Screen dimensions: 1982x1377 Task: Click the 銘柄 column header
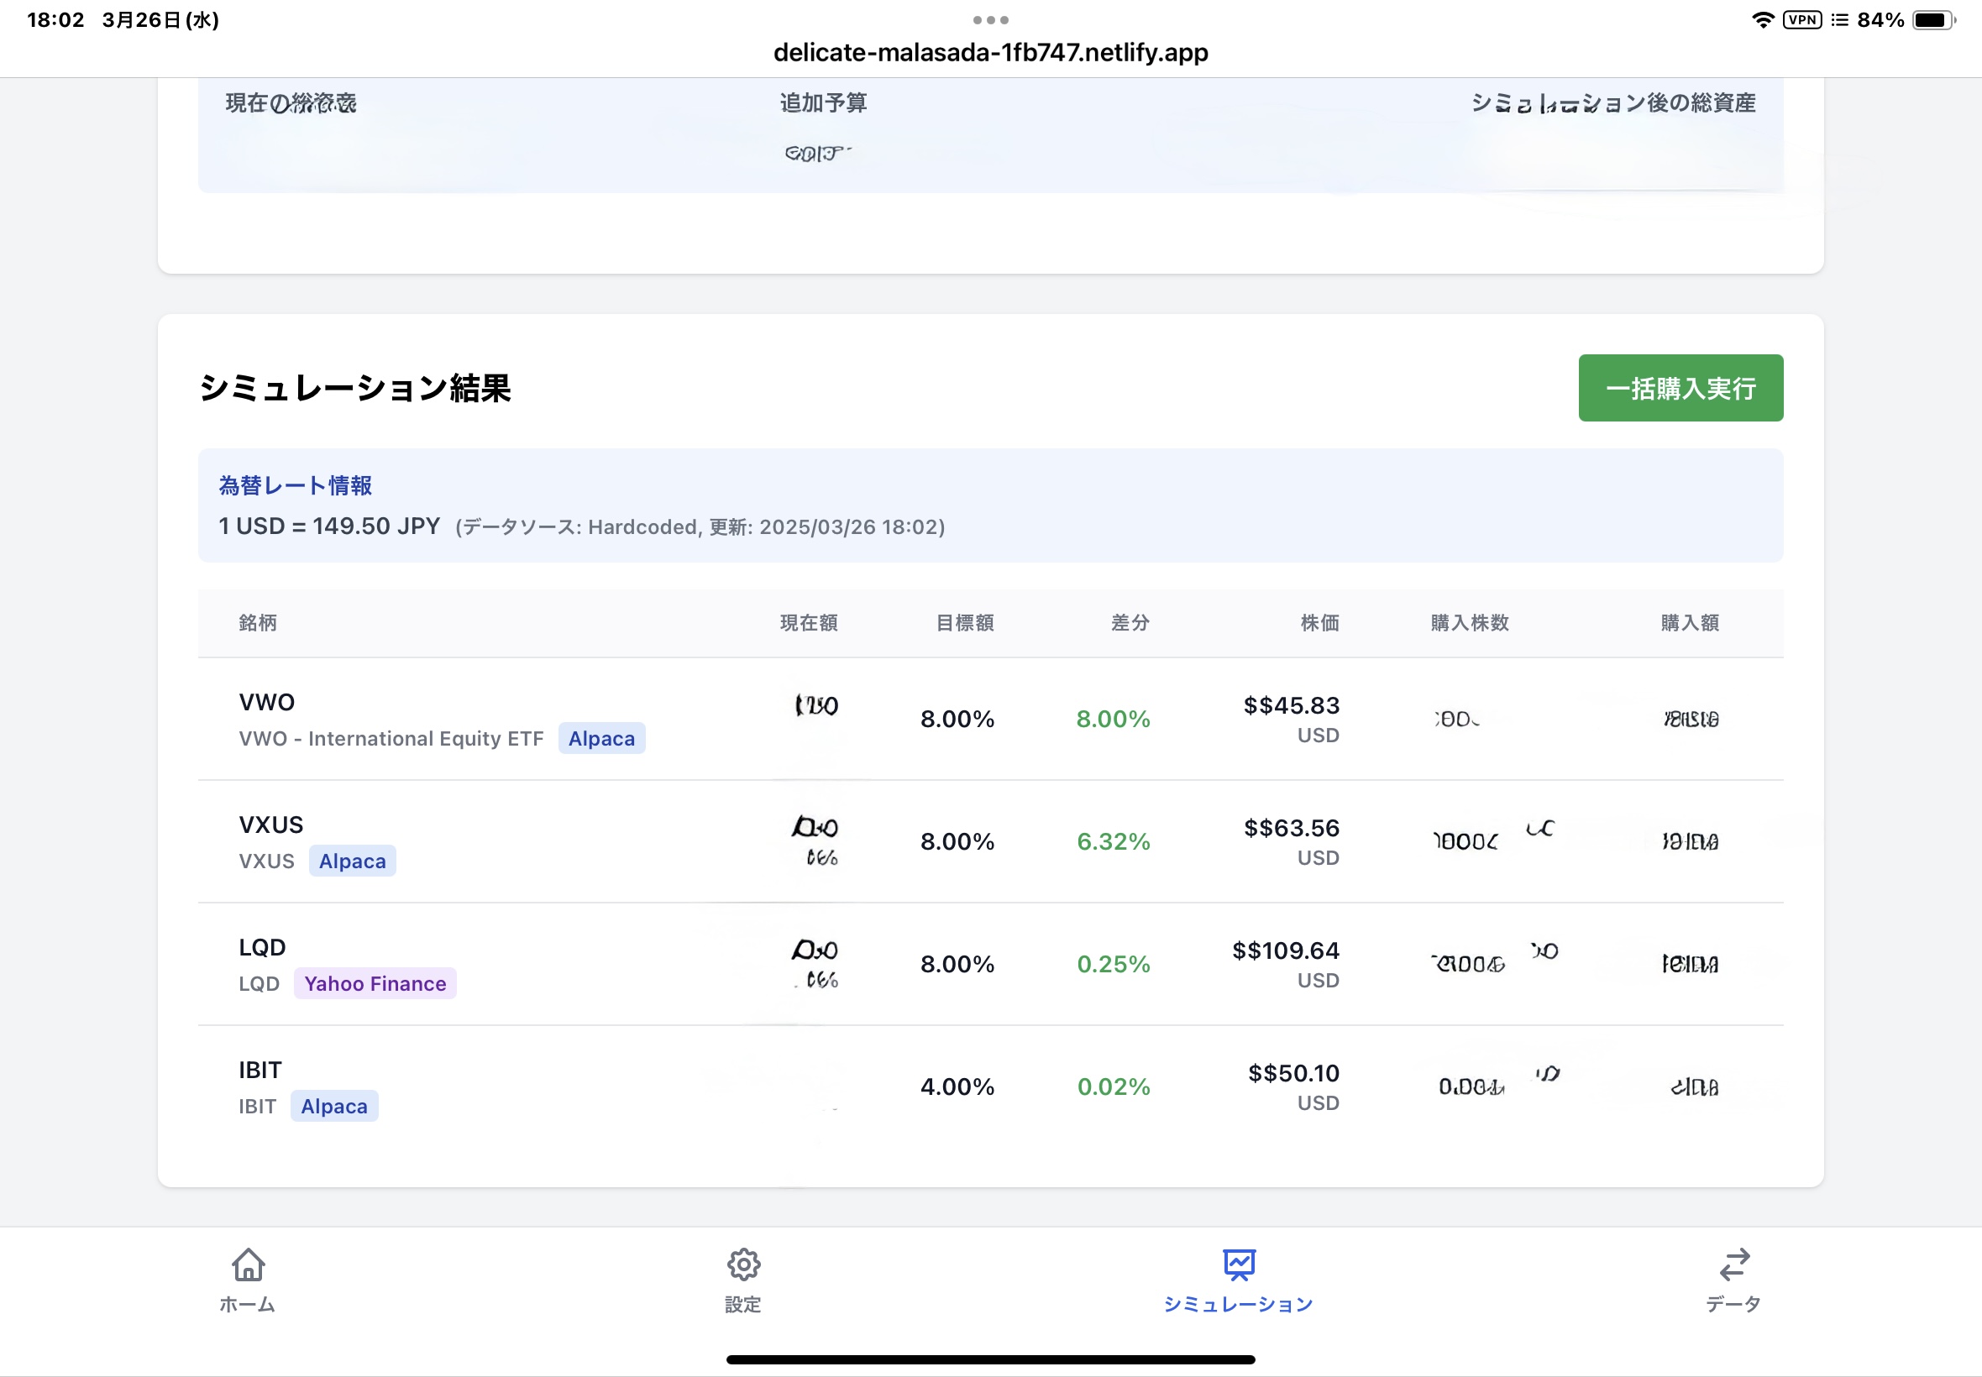tap(258, 623)
